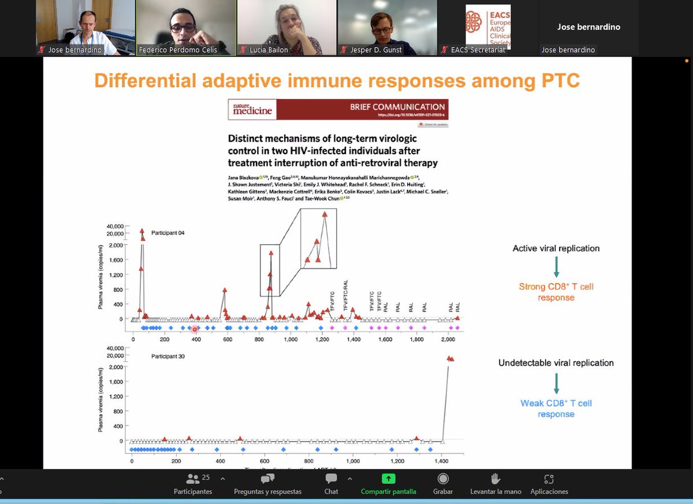
Task: Click Undetectable viral replication label
Action: coord(556,363)
